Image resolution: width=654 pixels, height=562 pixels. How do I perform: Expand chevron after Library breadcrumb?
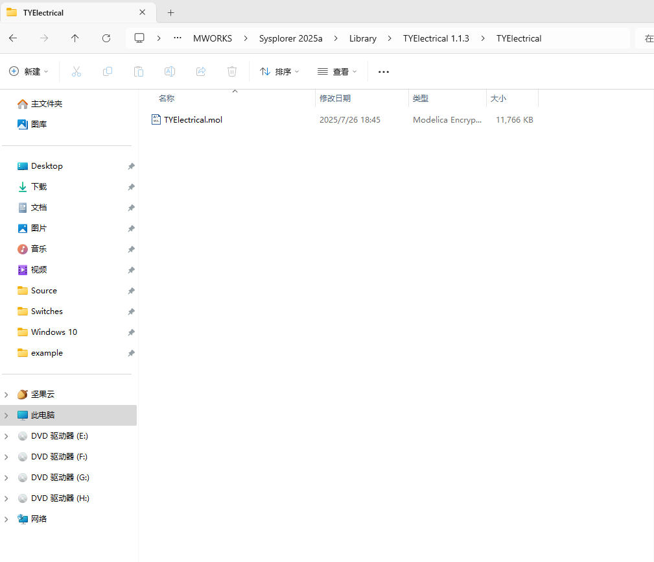(x=390, y=38)
